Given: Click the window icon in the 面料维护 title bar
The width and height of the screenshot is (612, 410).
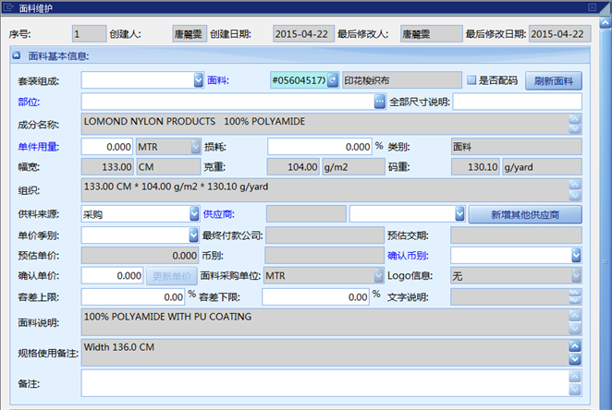Looking at the screenshot, I should (x=8, y=7).
